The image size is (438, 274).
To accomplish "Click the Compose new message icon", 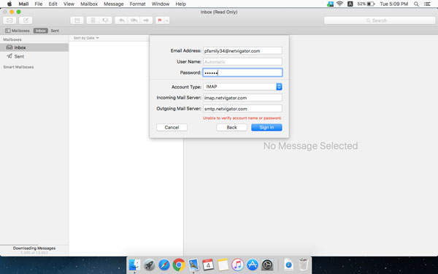I will coord(26,20).
